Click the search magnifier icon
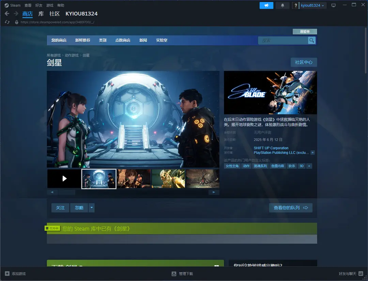The height and width of the screenshot is (281, 368). (312, 40)
